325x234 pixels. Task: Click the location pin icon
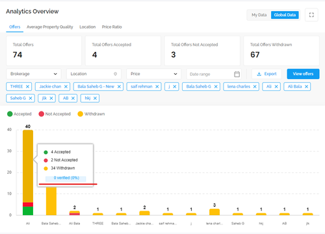pyautogui.click(x=115, y=74)
